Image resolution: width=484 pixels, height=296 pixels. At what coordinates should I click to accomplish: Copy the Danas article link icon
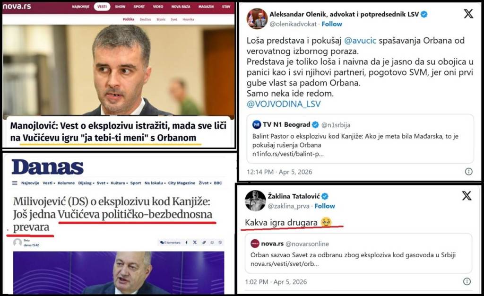[204, 243]
